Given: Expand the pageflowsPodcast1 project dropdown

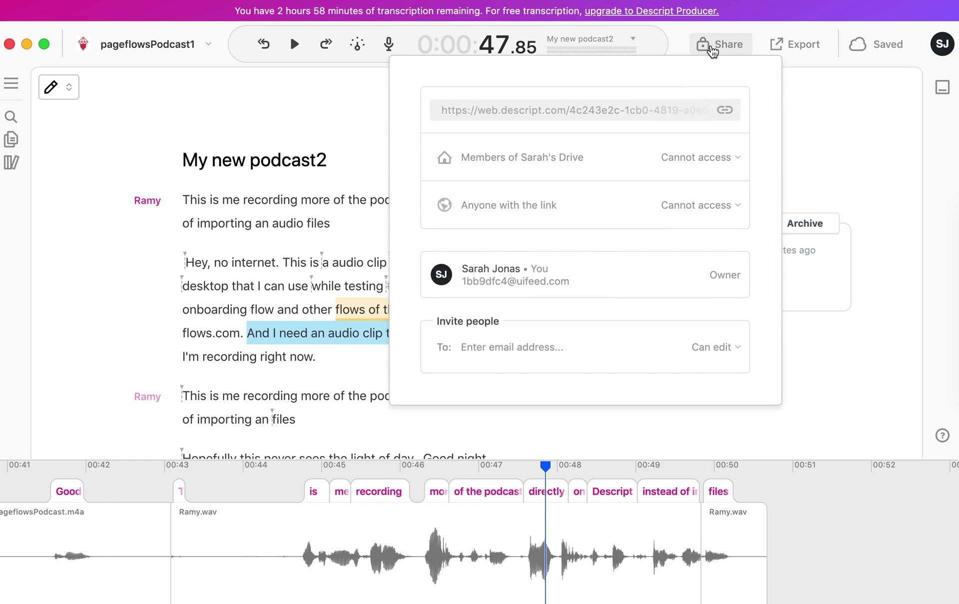Looking at the screenshot, I should pos(208,44).
